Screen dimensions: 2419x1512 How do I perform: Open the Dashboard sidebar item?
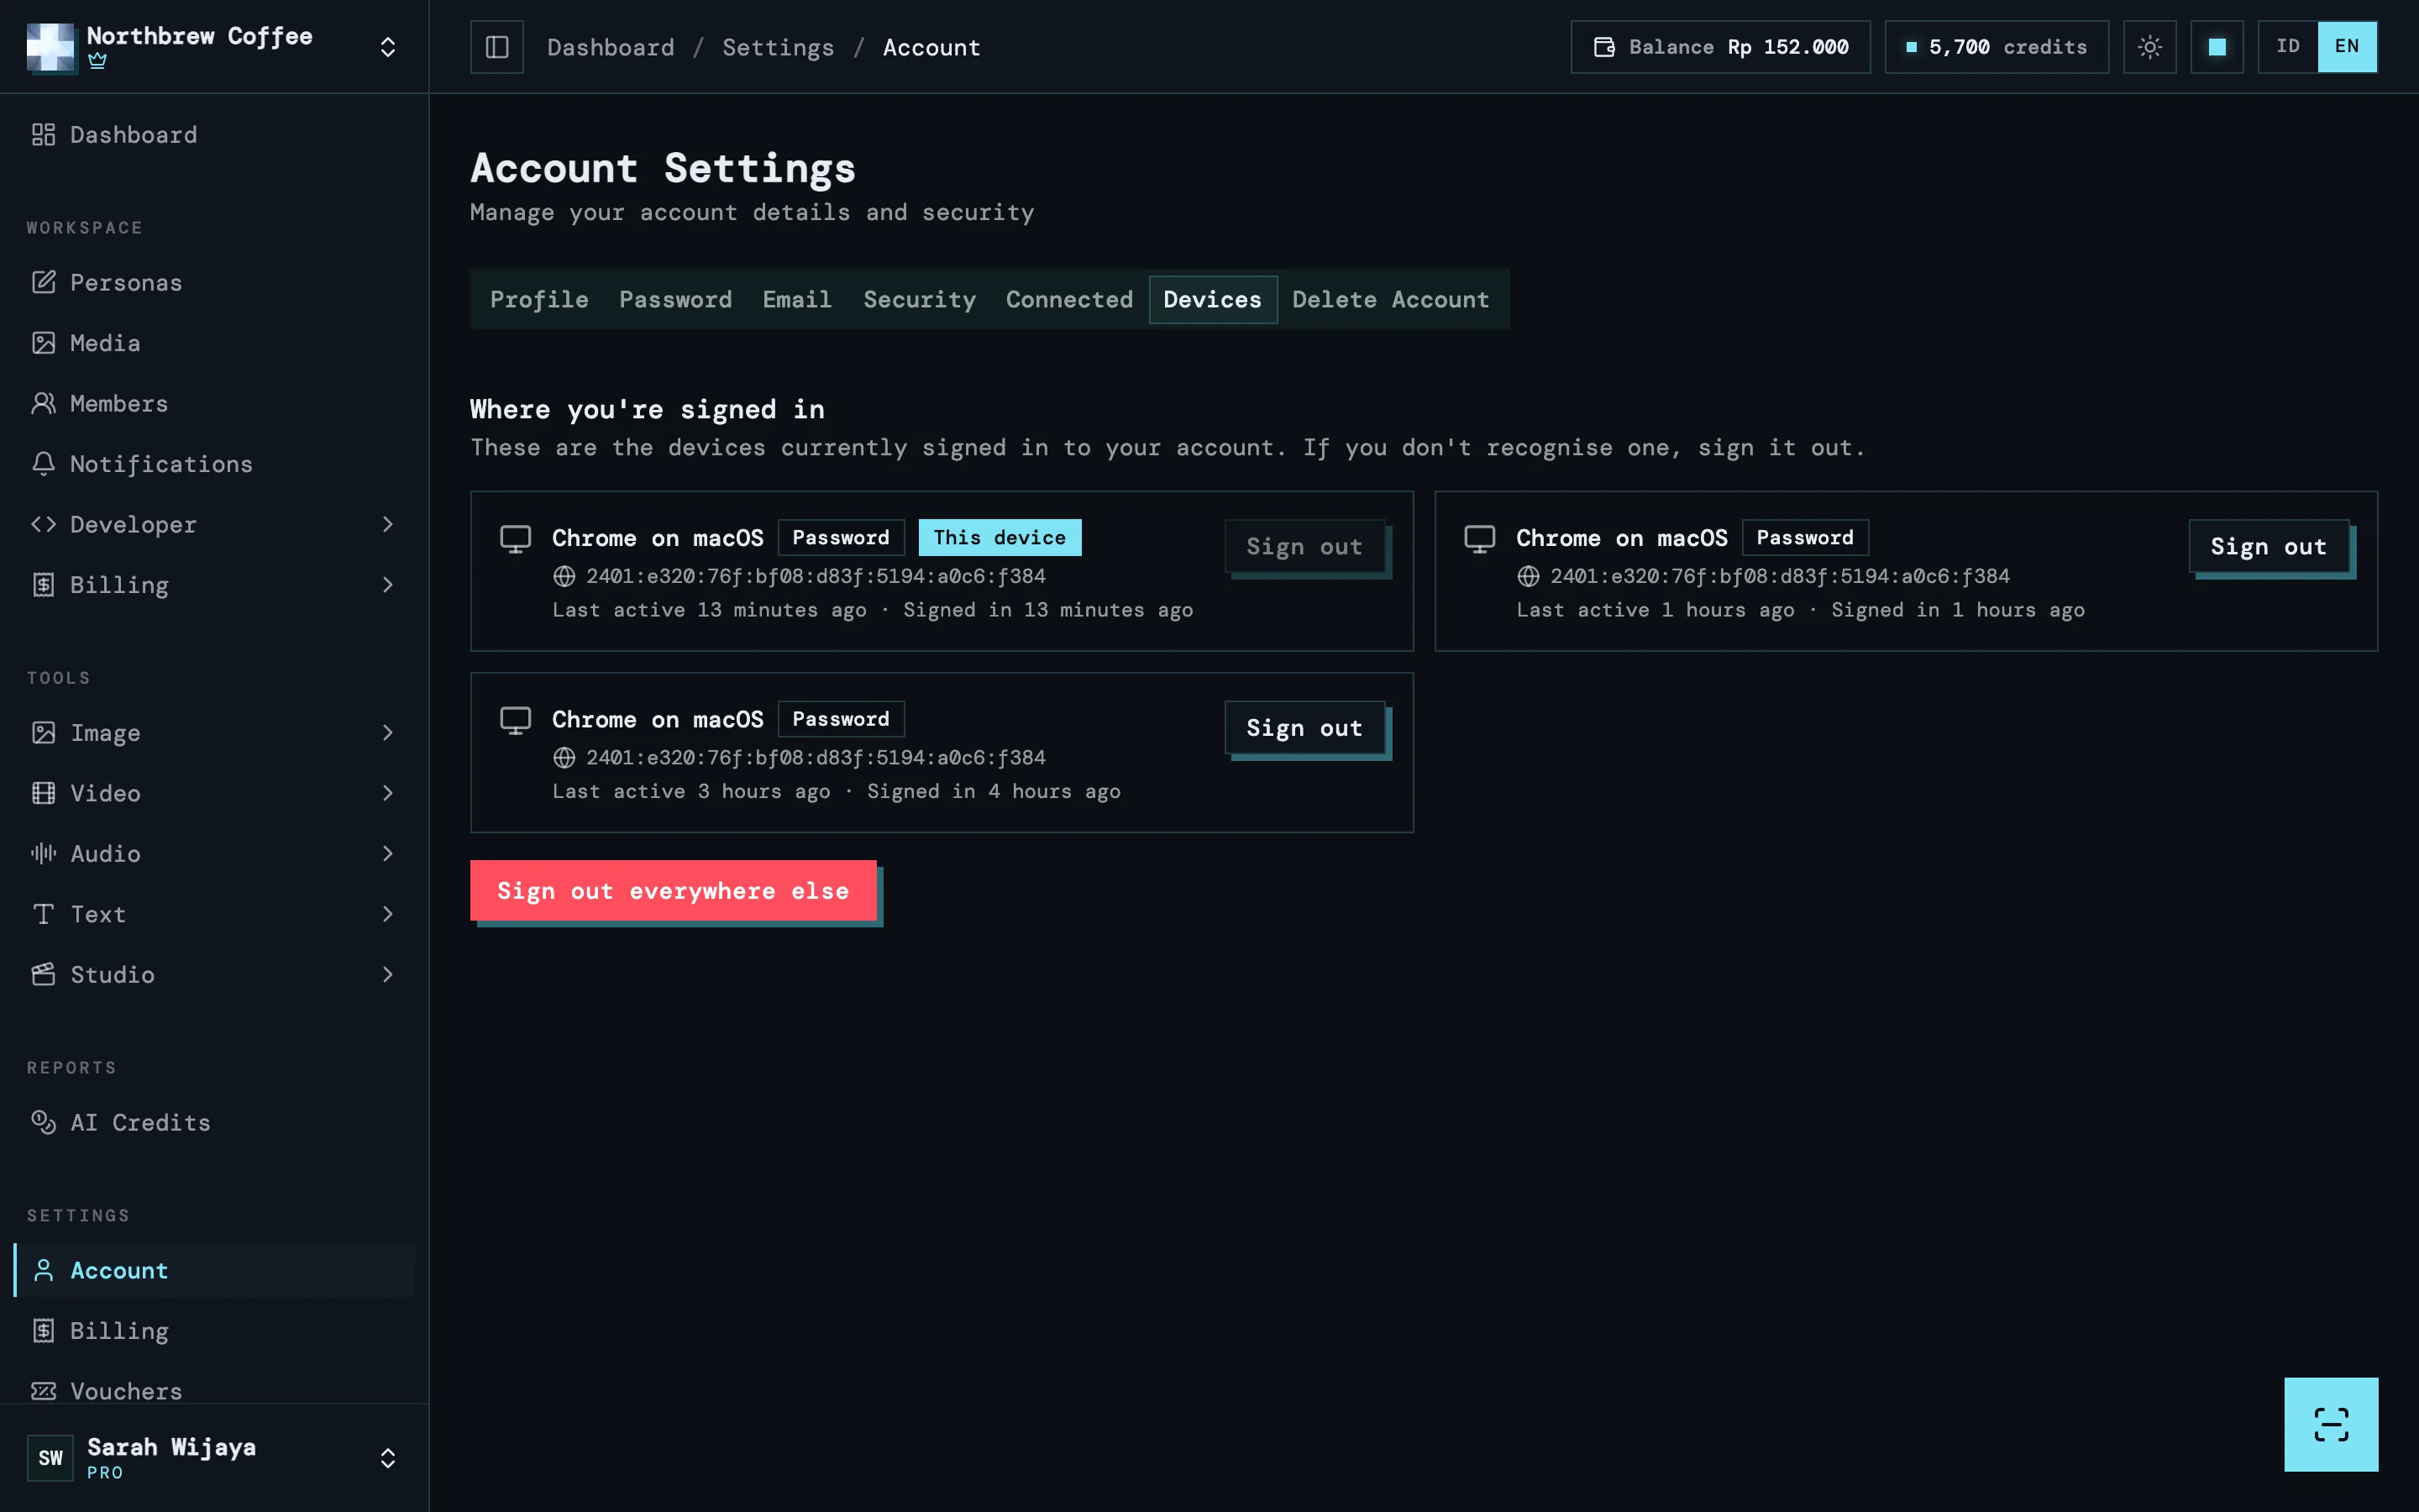[214, 134]
